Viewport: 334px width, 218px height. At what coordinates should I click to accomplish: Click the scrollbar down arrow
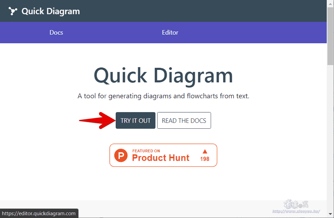330,214
